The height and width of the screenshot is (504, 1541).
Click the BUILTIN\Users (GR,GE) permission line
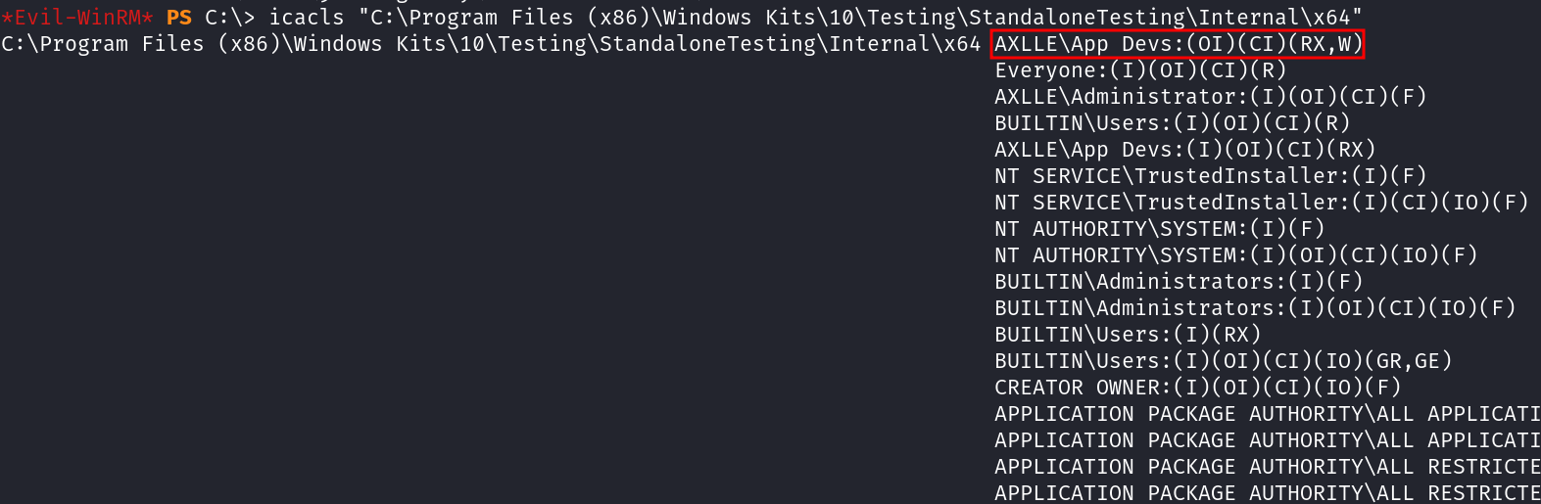coord(1223,361)
